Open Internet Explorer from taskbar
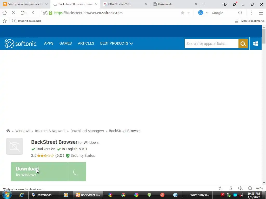This screenshot has height=199, width=266. click(x=22, y=195)
